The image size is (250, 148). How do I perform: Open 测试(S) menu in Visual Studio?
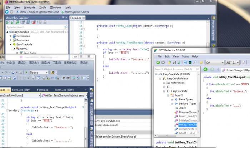pyautogui.click(x=84, y=63)
